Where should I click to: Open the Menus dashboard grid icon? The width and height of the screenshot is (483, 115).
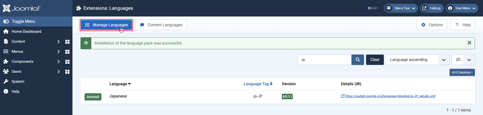[x=67, y=51]
